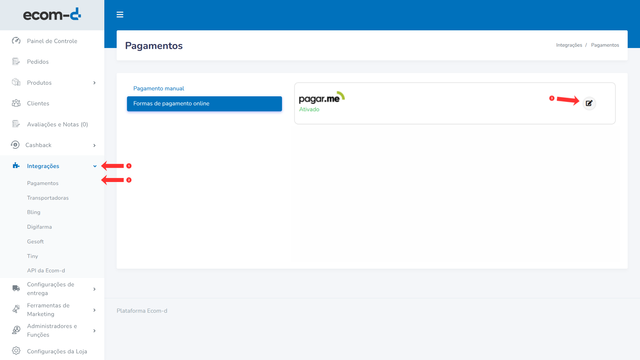Open the Bling integration item
The height and width of the screenshot is (360, 640).
coord(34,212)
